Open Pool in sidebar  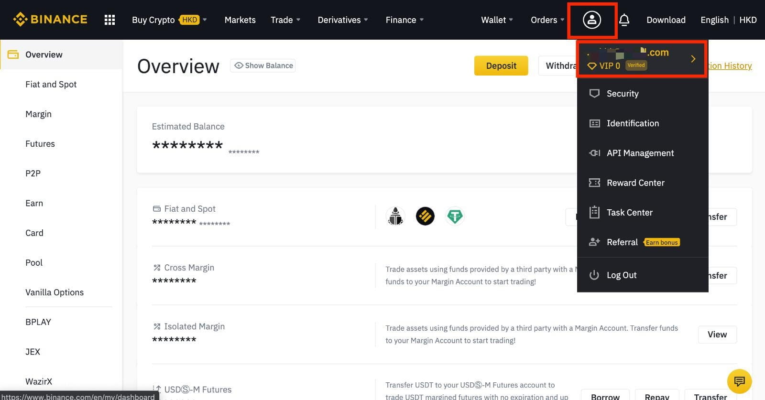34,262
